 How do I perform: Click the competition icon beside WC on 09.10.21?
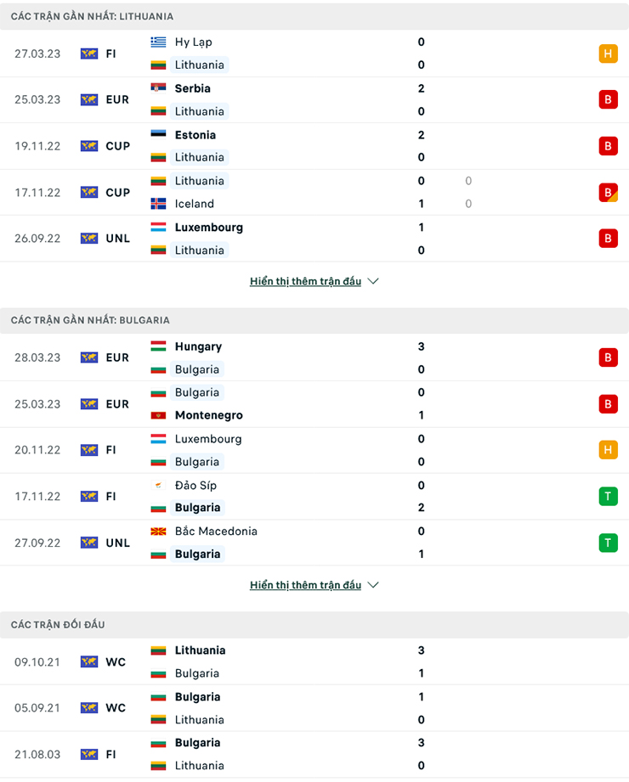(x=89, y=661)
